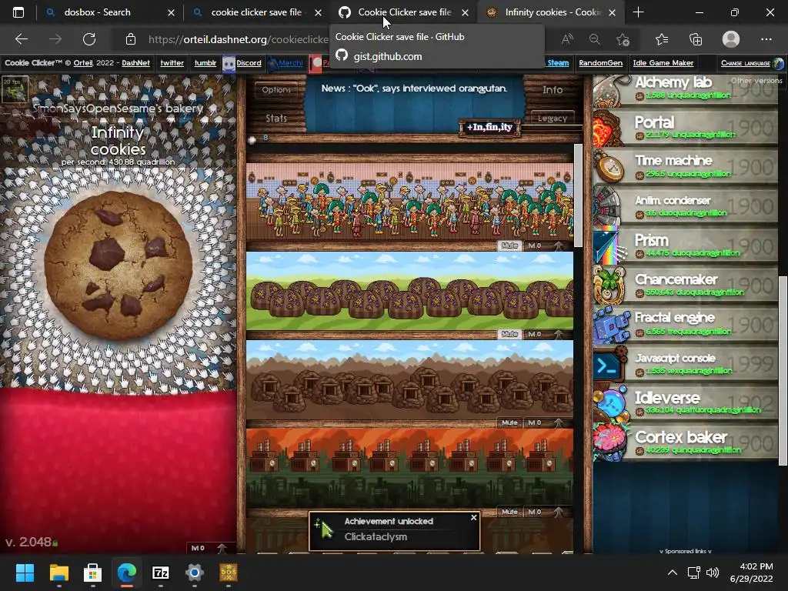Screen dimensions: 788x591
Task: Show hidden system tray icons
Action: click(x=672, y=573)
